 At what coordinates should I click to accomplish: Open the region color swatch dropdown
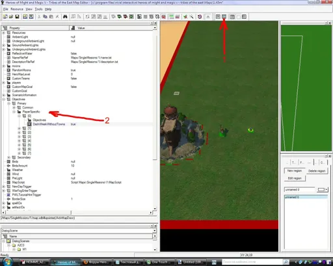click(323, 190)
